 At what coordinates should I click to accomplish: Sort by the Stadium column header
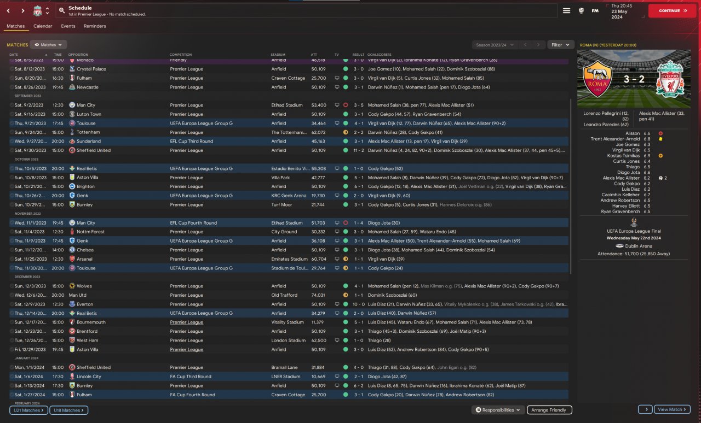[278, 55]
